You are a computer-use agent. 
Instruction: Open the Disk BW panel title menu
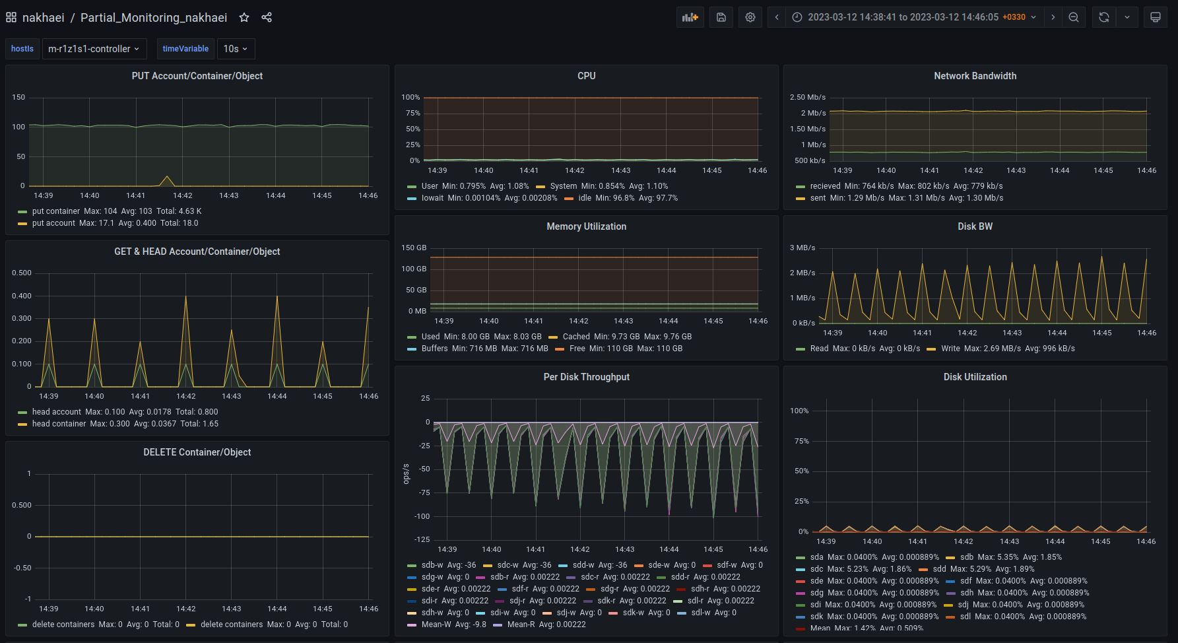[x=975, y=226]
